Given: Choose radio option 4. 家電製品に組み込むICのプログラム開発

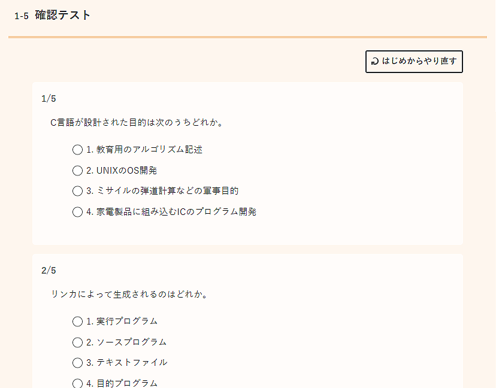Looking at the screenshot, I should click(77, 212).
